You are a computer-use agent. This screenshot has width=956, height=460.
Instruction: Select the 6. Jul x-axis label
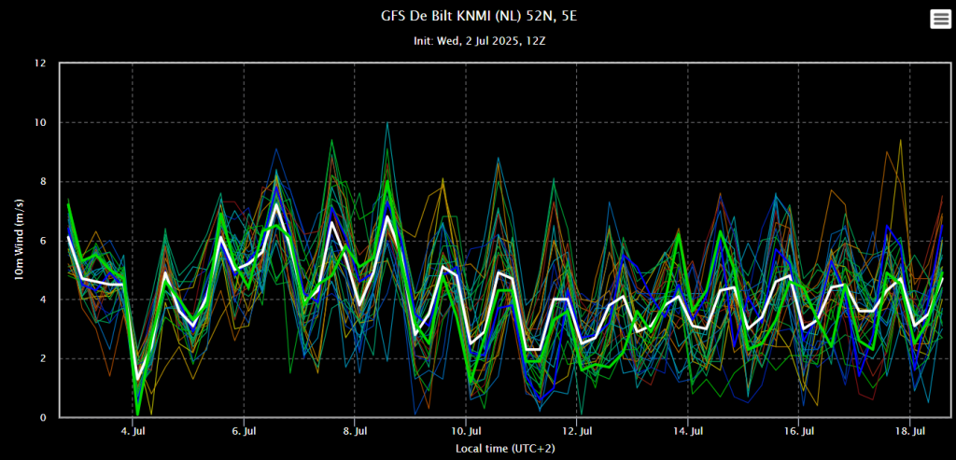click(244, 430)
